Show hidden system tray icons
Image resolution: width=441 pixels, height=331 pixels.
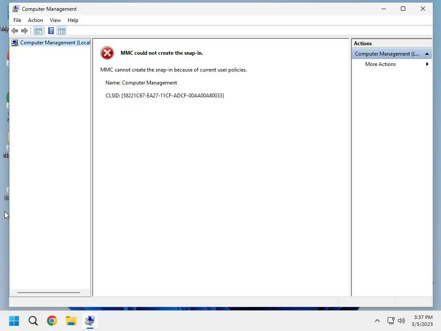click(x=377, y=321)
